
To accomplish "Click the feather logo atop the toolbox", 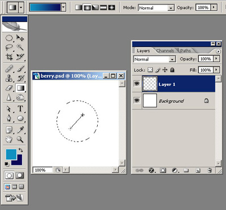I will click(15, 27).
